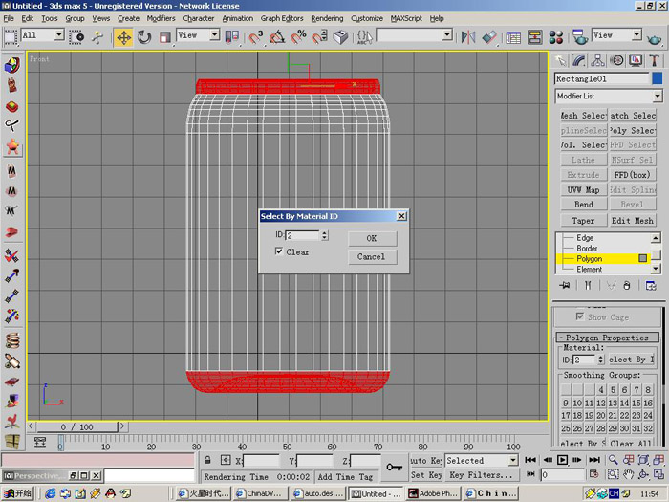Open the Material Editor
669x502 pixels.
(555, 37)
